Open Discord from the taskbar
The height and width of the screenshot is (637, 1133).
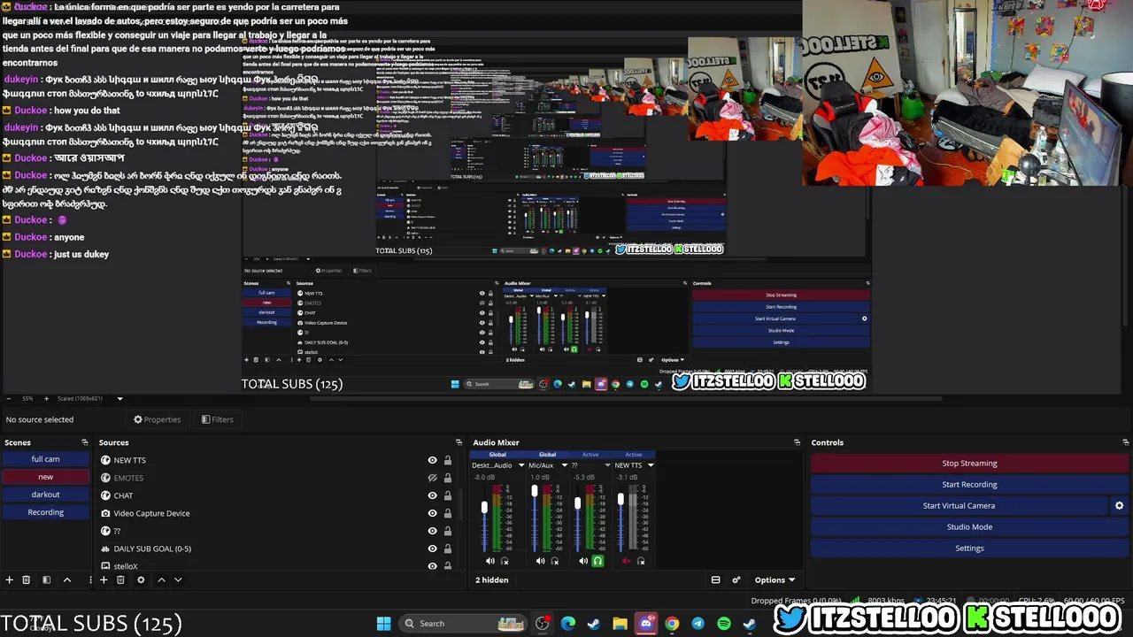[x=646, y=624]
